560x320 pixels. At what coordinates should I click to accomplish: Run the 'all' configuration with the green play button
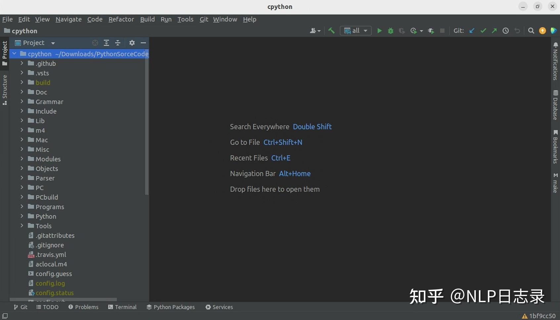coord(379,31)
